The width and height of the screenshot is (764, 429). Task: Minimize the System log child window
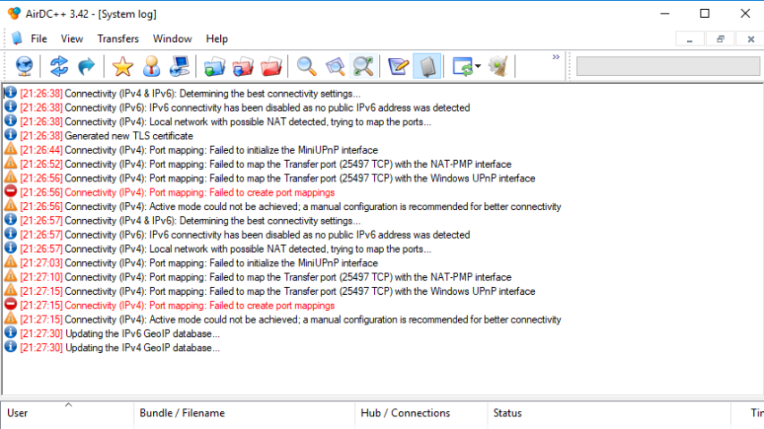pyautogui.click(x=690, y=39)
